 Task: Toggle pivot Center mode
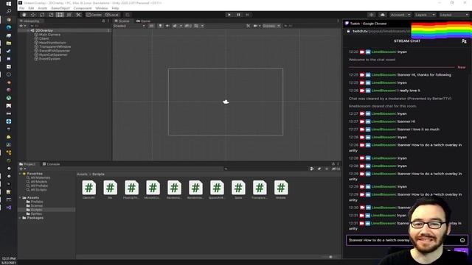(94, 15)
